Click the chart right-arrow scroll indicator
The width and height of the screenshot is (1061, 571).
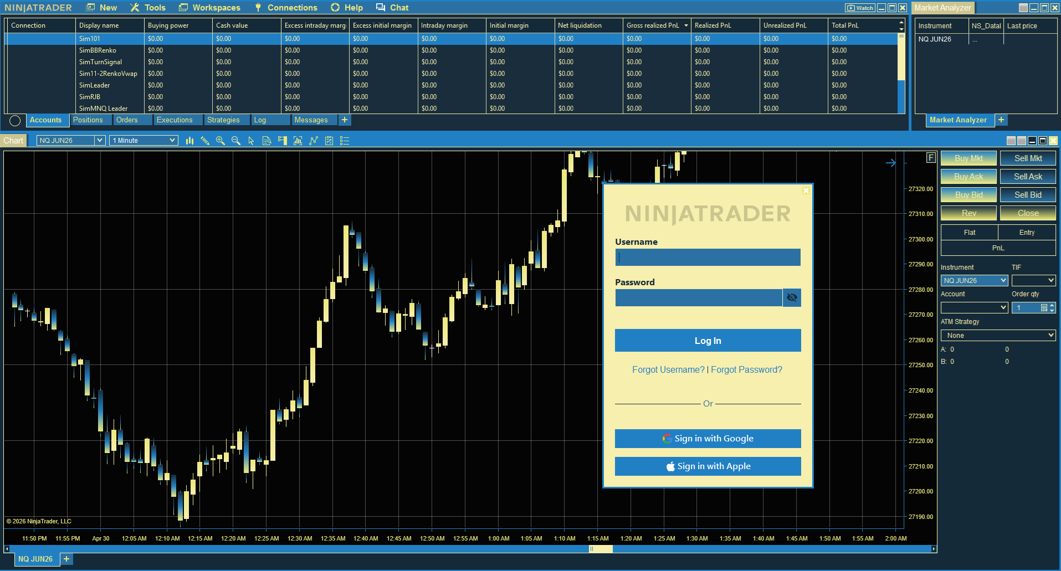(x=891, y=163)
